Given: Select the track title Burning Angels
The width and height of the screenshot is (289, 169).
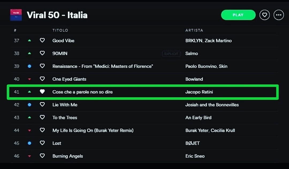Looking at the screenshot, I should click(x=68, y=156).
